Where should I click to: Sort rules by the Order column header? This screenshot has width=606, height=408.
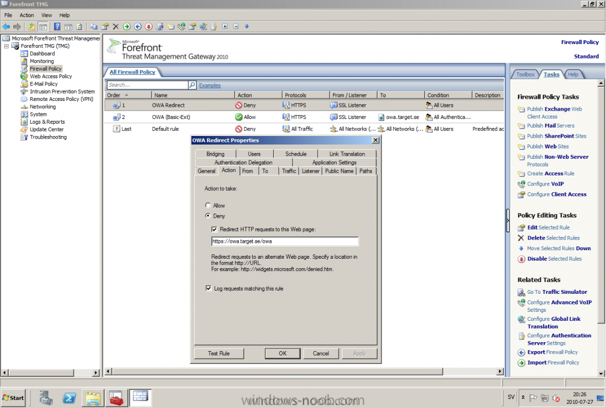128,95
